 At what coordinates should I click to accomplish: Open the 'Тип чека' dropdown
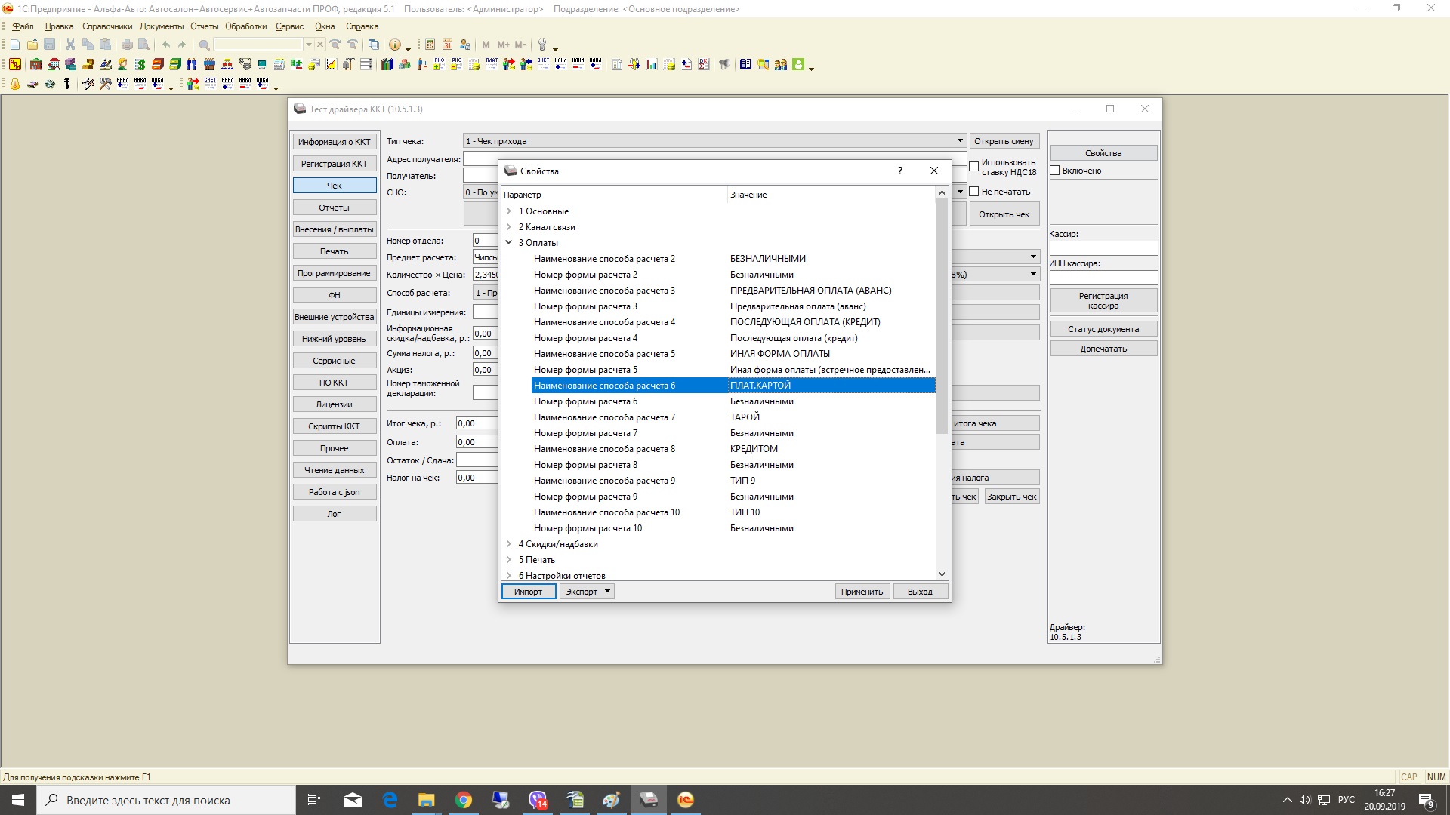[x=960, y=141]
